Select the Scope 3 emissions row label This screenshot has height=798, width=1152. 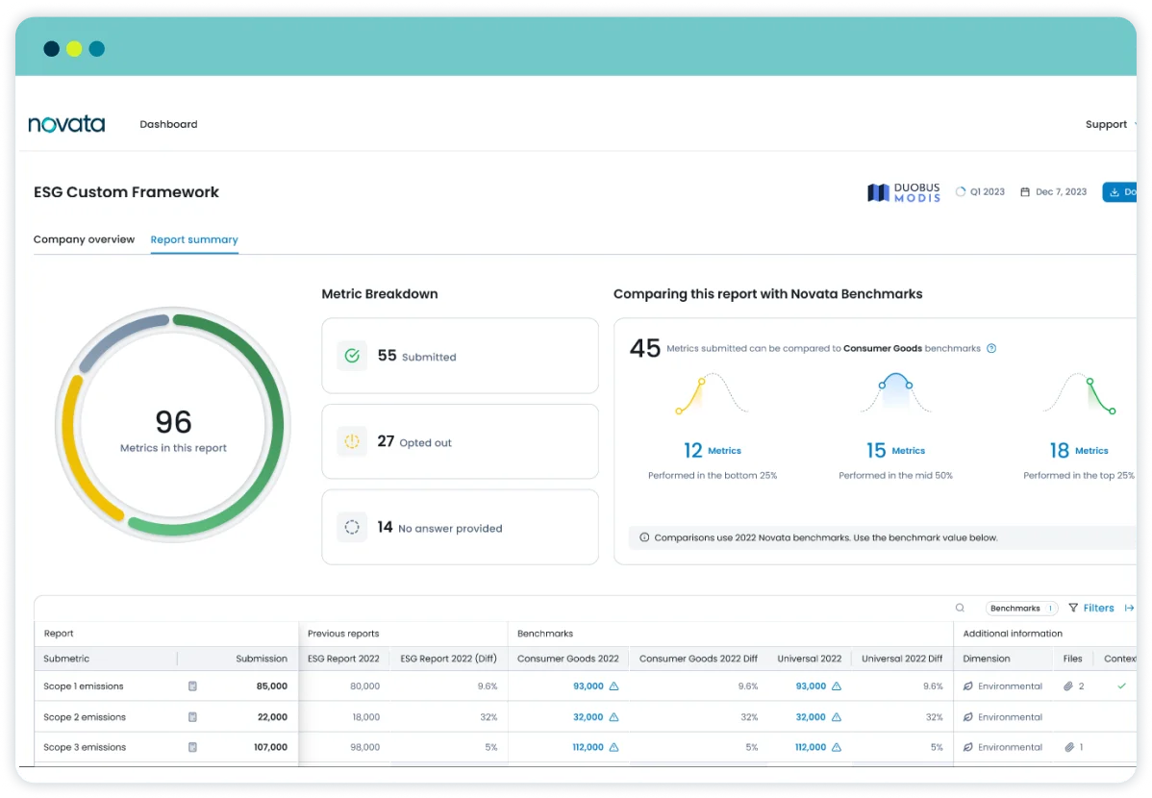(x=85, y=747)
